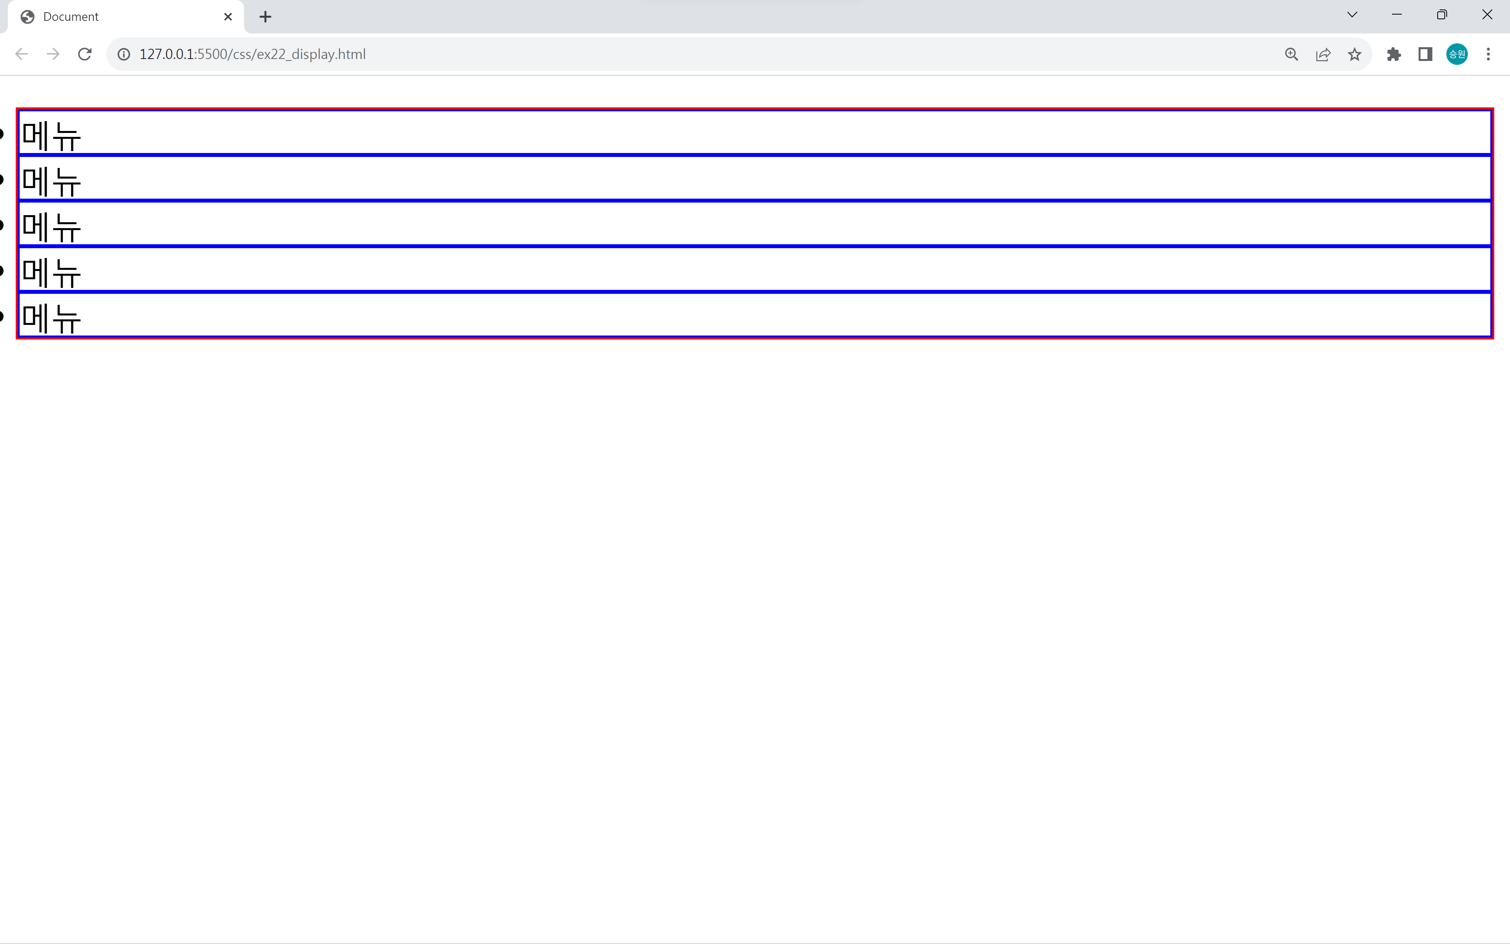This screenshot has width=1510, height=944.
Task: Click the address bar URL
Action: [252, 54]
